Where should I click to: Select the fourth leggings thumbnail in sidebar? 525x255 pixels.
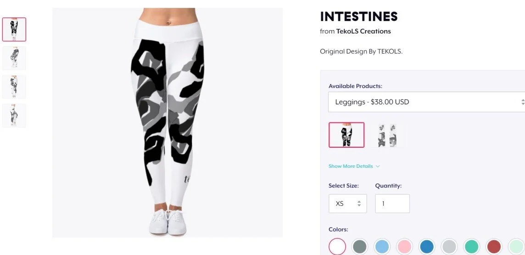(x=14, y=116)
